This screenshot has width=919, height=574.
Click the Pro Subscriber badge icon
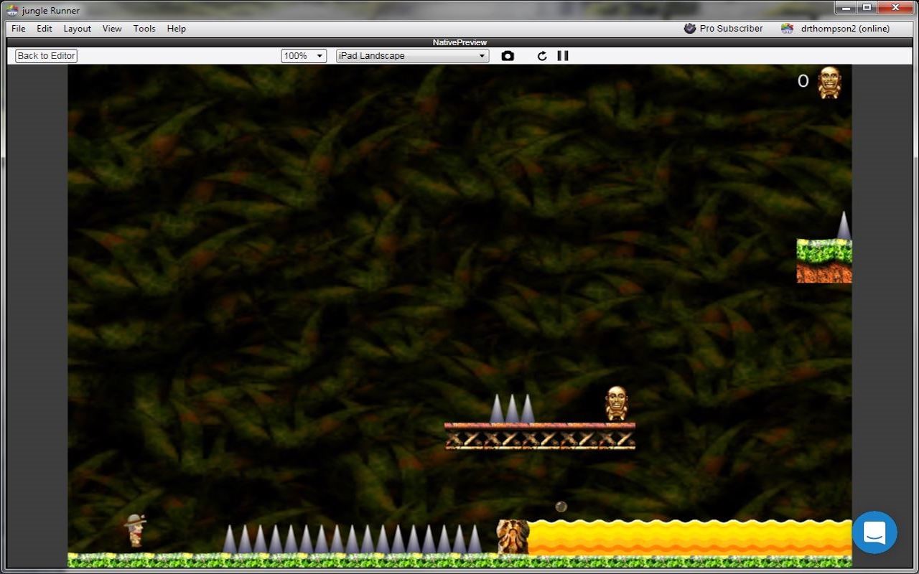[690, 29]
